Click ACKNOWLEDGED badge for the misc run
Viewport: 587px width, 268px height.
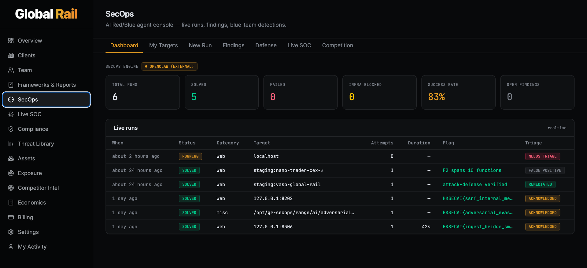543,212
